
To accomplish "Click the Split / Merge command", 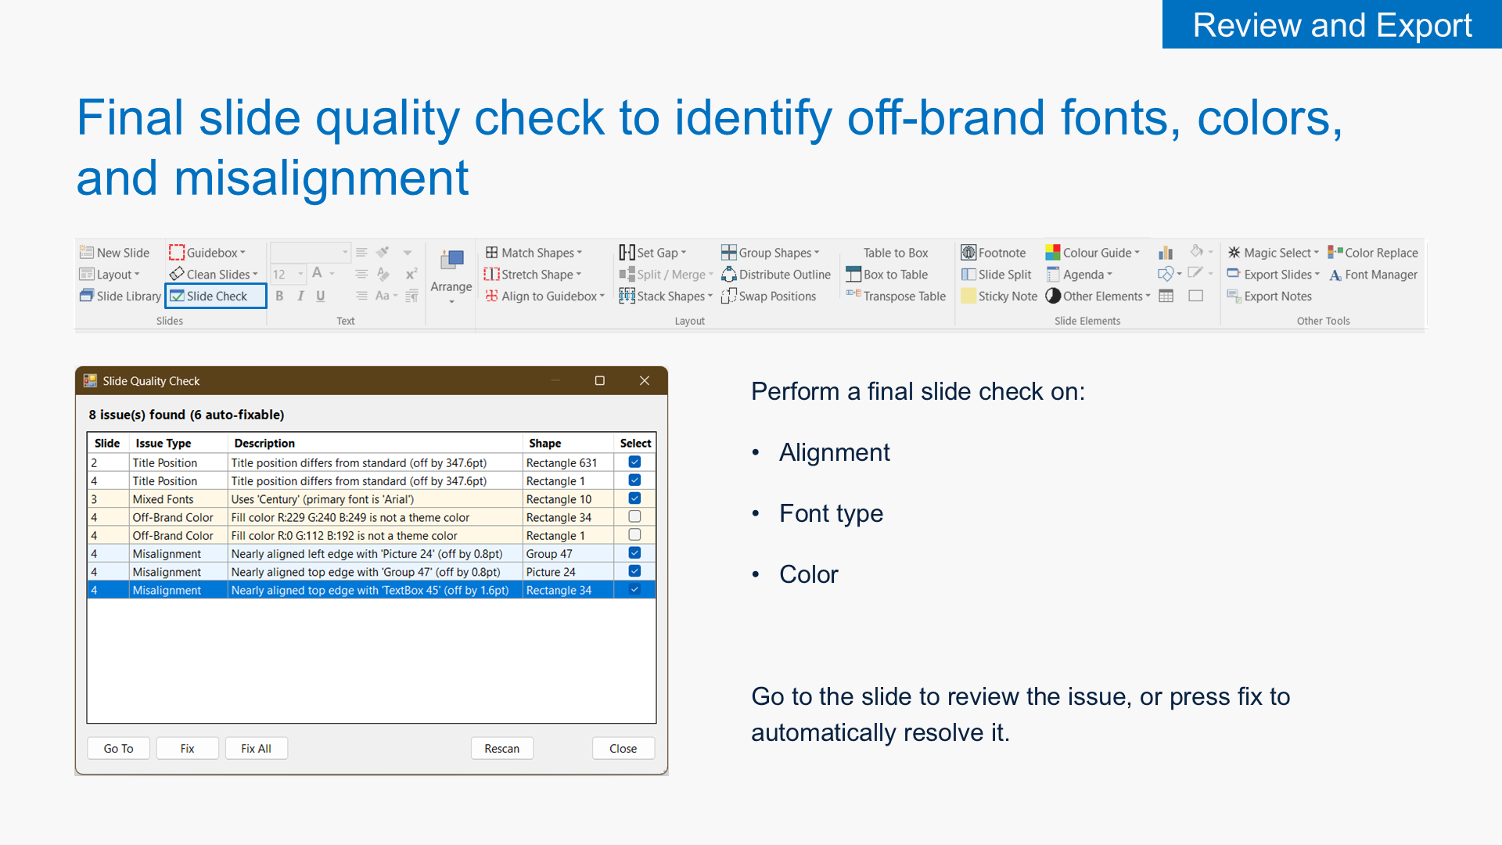I will [665, 274].
